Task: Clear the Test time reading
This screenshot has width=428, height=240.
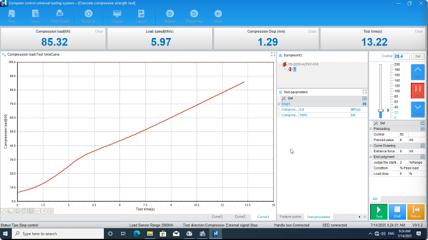Action: (419, 32)
